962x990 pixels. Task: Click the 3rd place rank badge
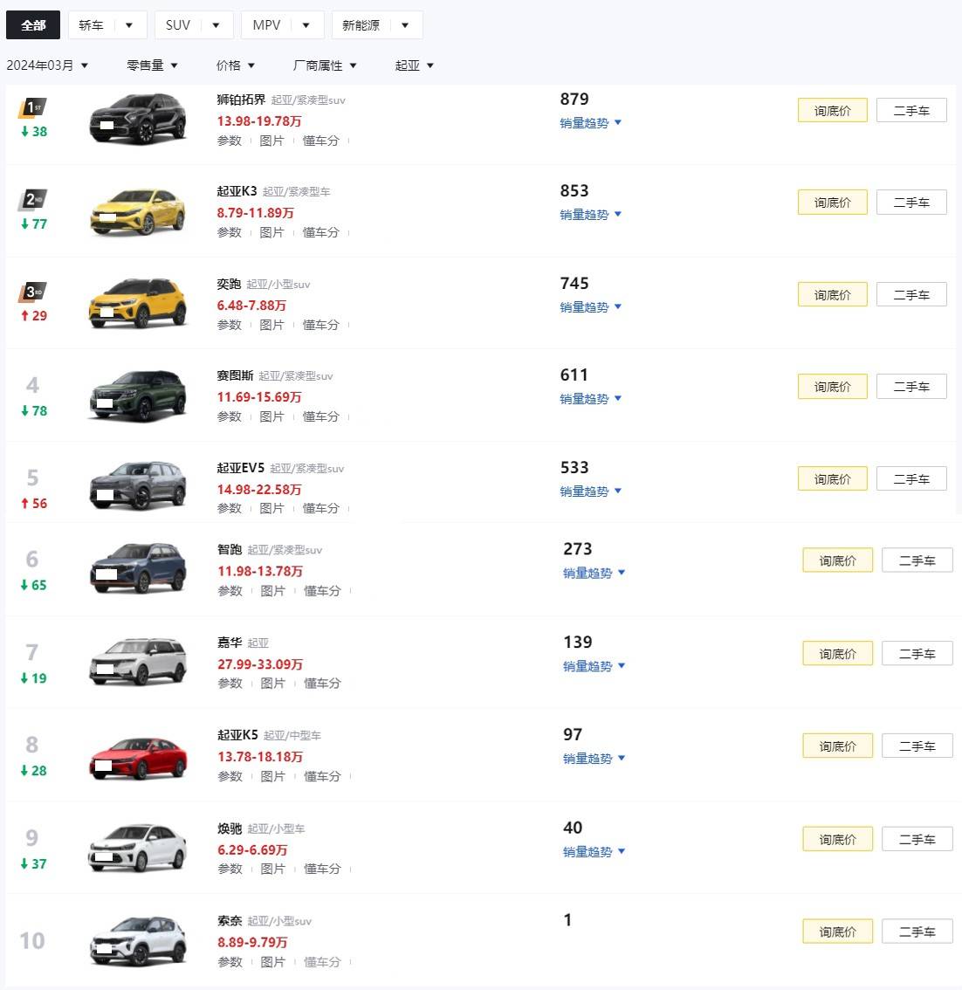(x=32, y=292)
